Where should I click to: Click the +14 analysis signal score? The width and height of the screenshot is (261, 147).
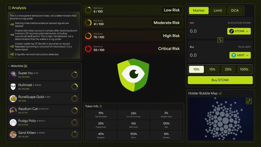[x=12, y=35]
